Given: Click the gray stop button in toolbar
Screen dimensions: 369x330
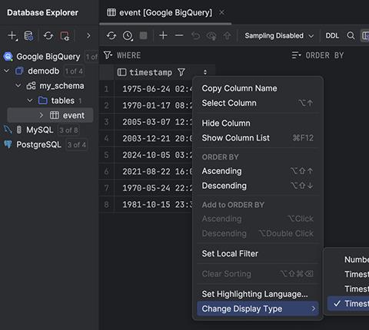Looking at the screenshot, I should coord(143,35).
